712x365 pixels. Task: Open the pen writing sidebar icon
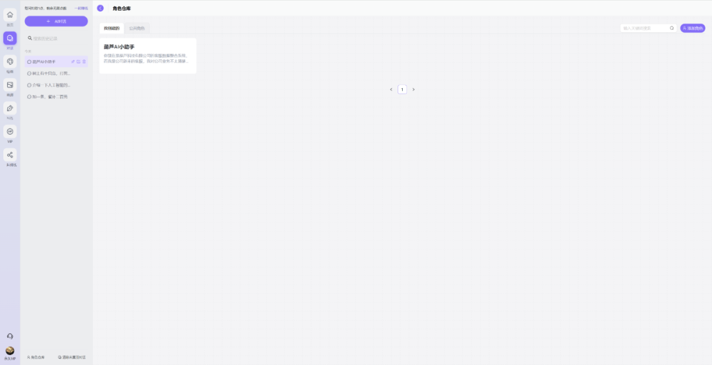click(10, 108)
